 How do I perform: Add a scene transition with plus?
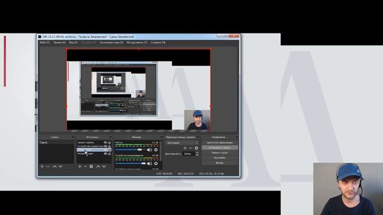(185, 148)
